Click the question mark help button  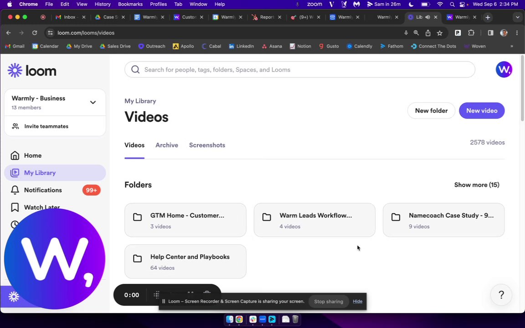(x=501, y=295)
